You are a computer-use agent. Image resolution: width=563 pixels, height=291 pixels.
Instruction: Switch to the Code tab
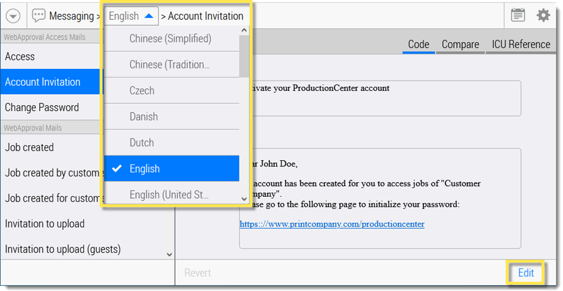(419, 45)
